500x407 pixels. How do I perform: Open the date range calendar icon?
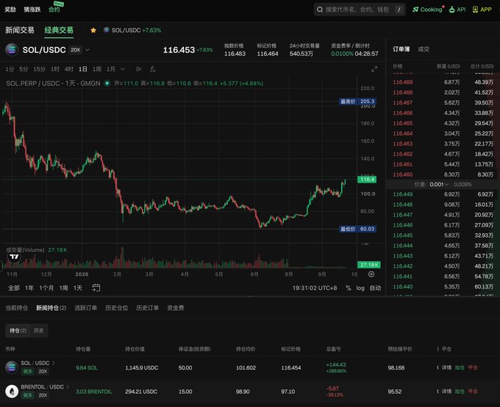(96, 288)
